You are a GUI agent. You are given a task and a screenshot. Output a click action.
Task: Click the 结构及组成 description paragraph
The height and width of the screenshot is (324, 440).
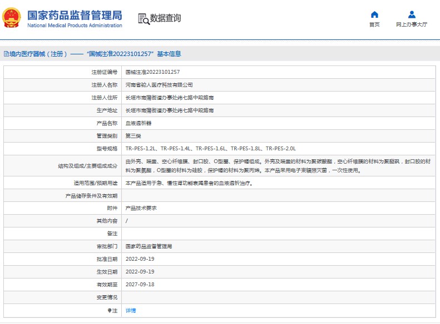tap(278, 166)
